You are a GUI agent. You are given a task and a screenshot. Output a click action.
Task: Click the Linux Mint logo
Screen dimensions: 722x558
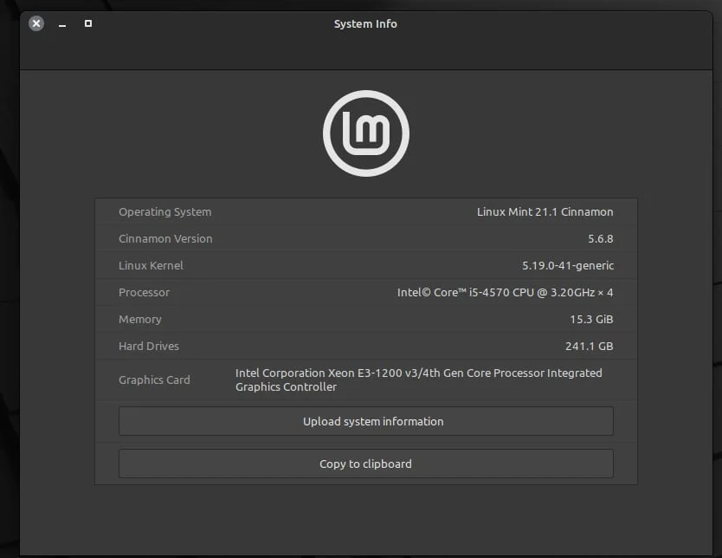tap(365, 133)
